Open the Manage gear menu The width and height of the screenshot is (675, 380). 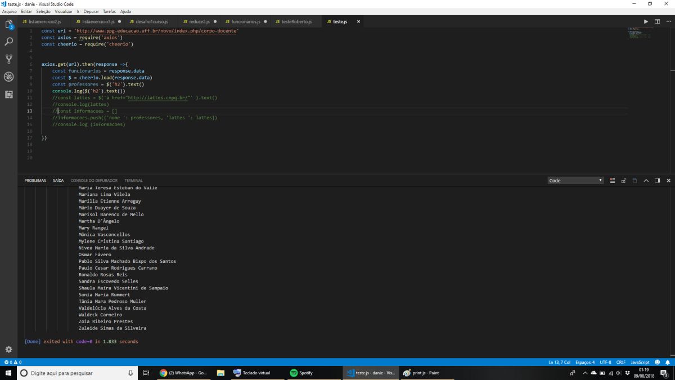9,349
